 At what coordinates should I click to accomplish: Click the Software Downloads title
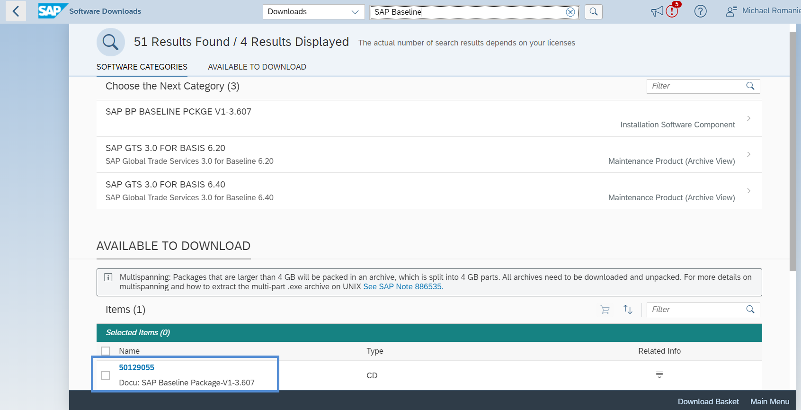point(105,11)
